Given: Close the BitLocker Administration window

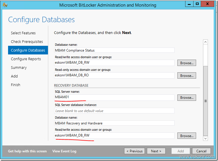Looking at the screenshot, I should pyautogui.click(x=207, y=4).
